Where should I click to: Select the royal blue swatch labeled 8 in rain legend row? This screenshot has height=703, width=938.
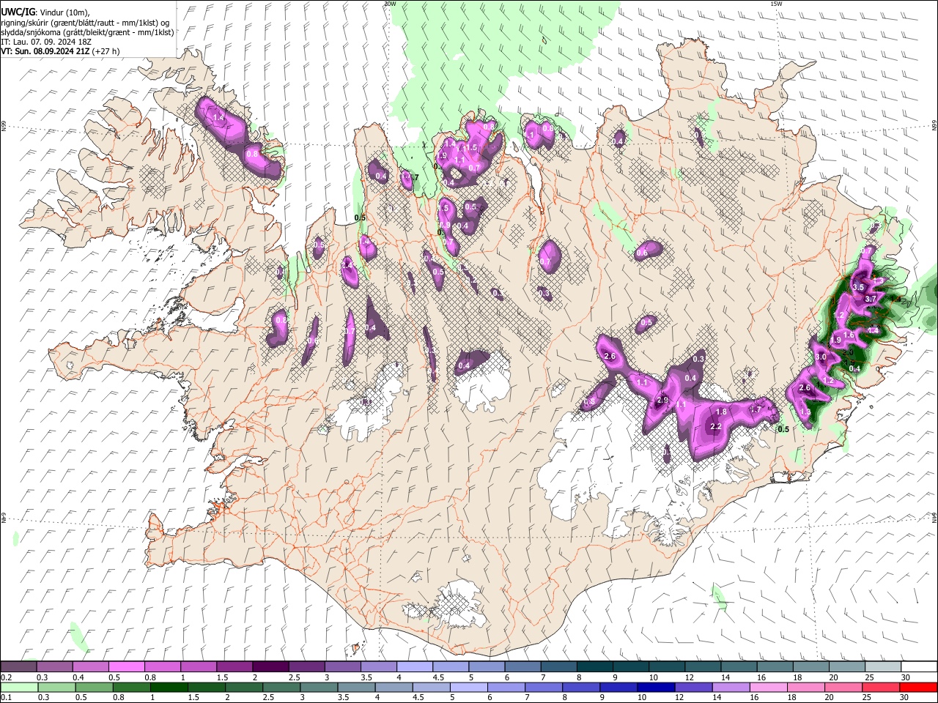[581, 687]
